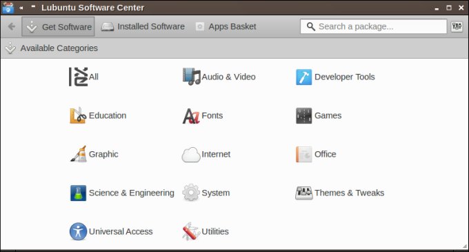
Task: Open the Utilities Swiss-knife icon
Action: pyautogui.click(x=191, y=231)
